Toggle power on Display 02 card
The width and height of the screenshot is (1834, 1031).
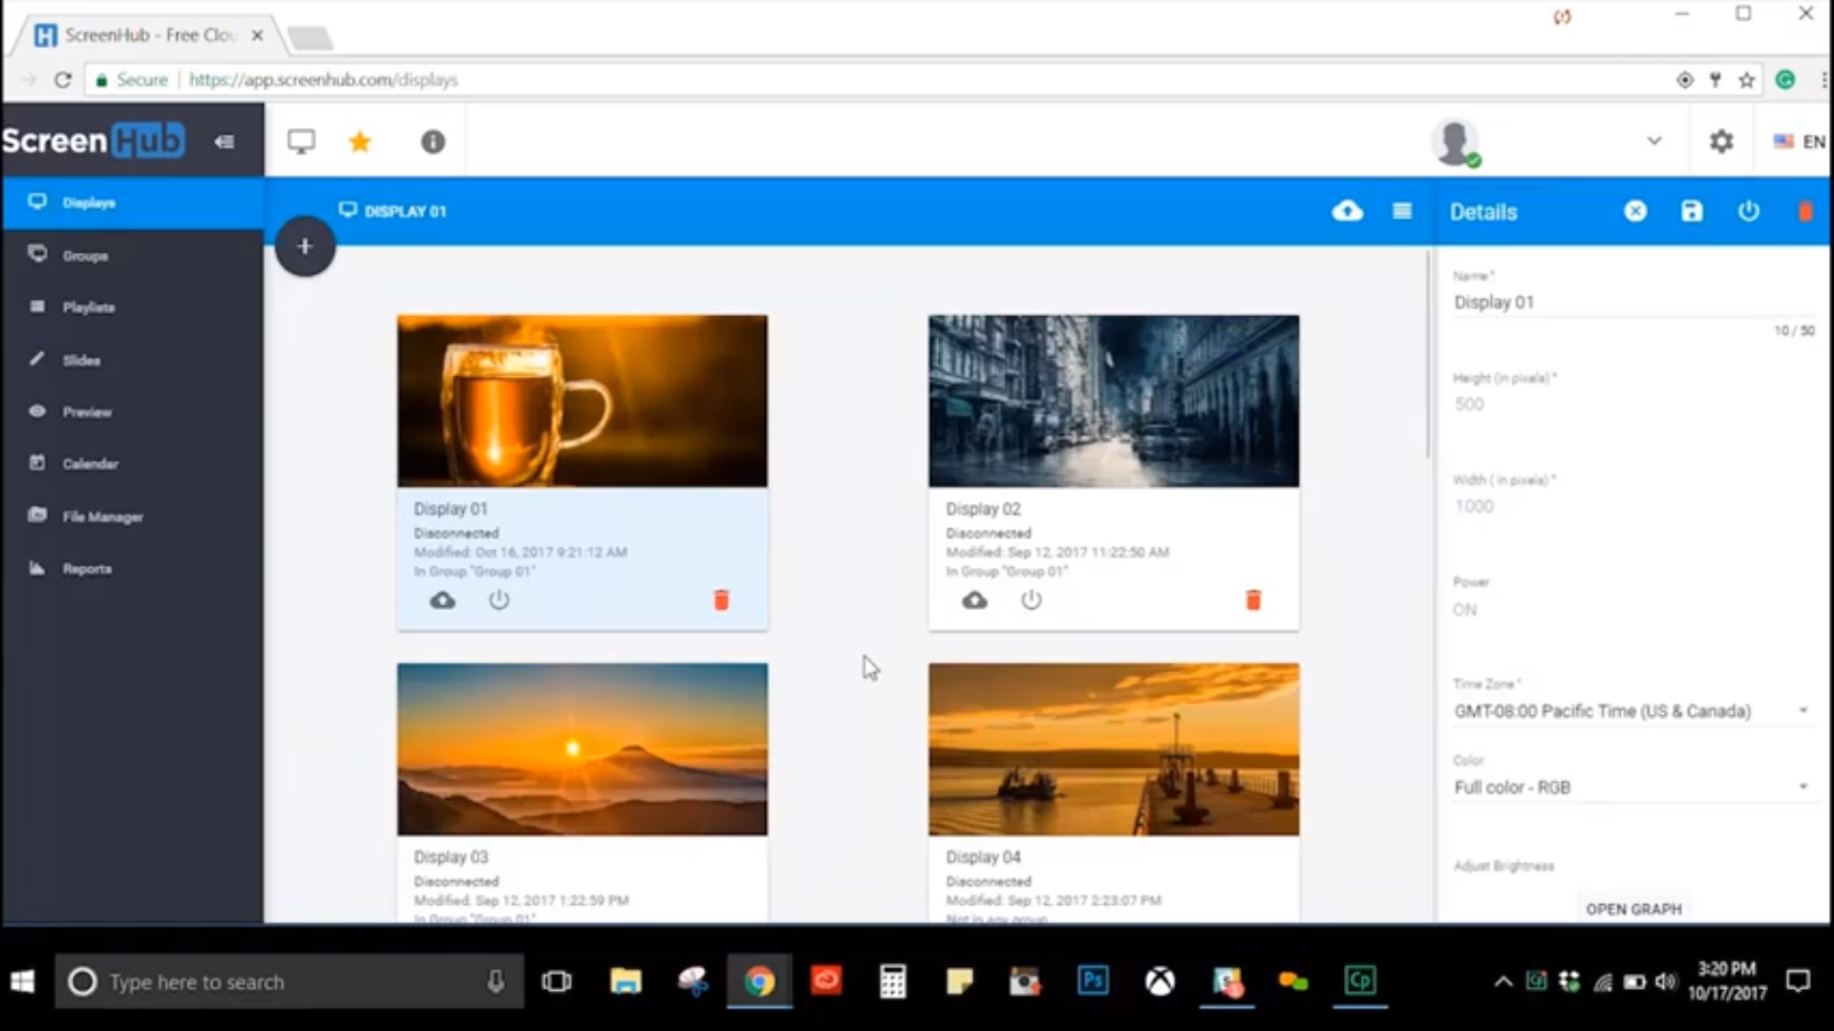1031,600
